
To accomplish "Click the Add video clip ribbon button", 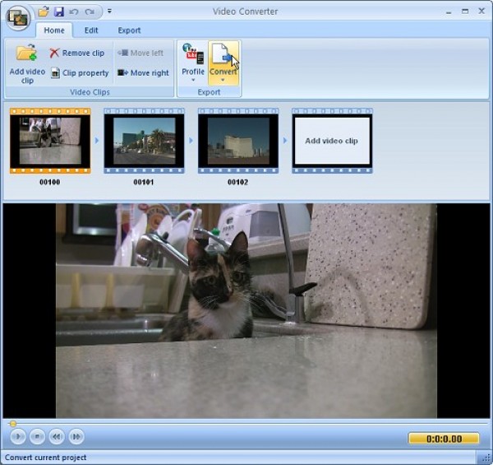I will pos(27,63).
